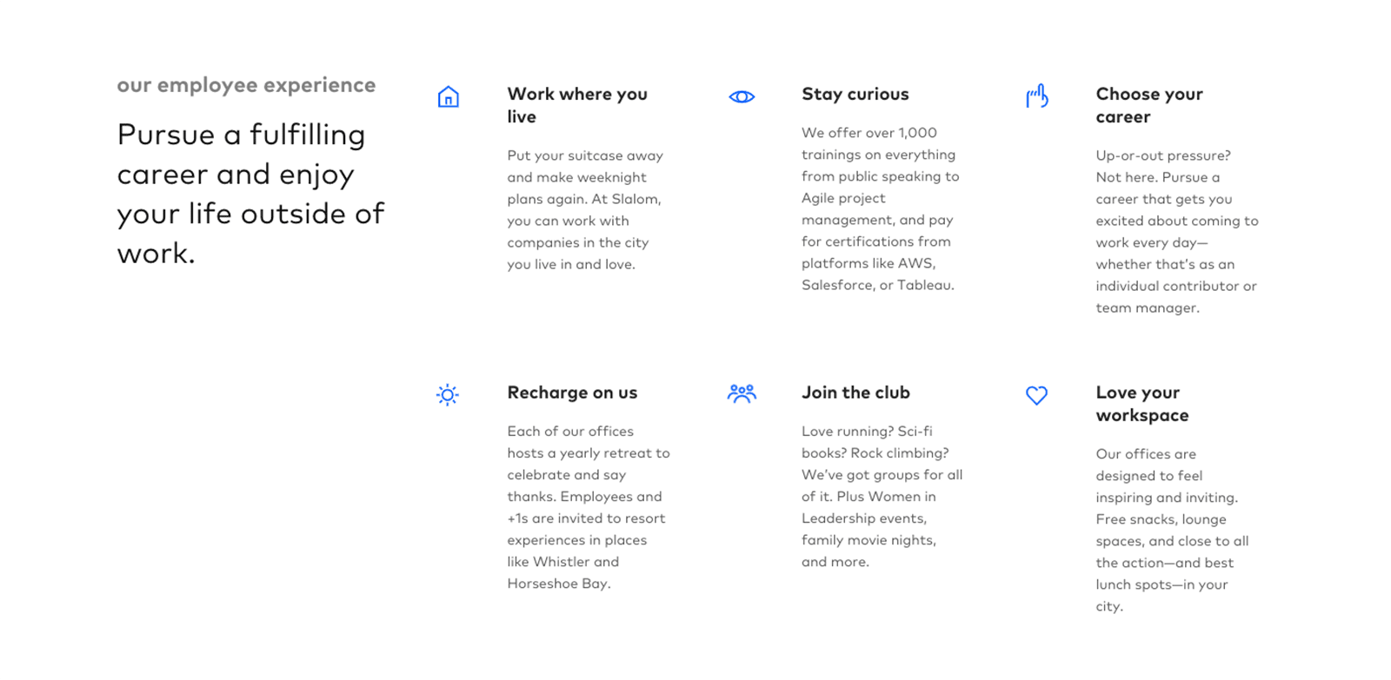Viewport: 1391px width, 680px height.
Task: Click the paragraph mentioning Whistler and Horseshoe Bay
Action: point(589,507)
